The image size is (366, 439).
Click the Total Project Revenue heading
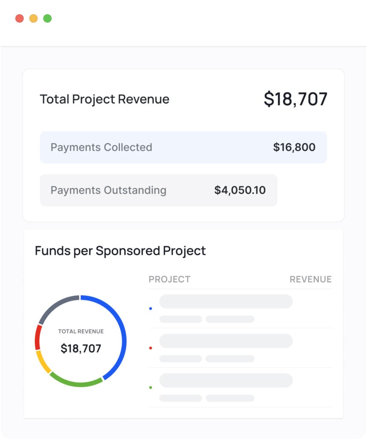[105, 99]
